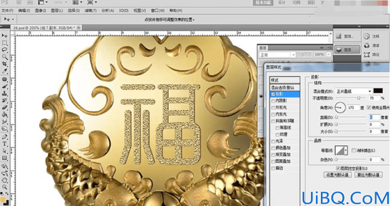Select the Eraser tool
Screen dimensions: 390x206
coord(4,107)
